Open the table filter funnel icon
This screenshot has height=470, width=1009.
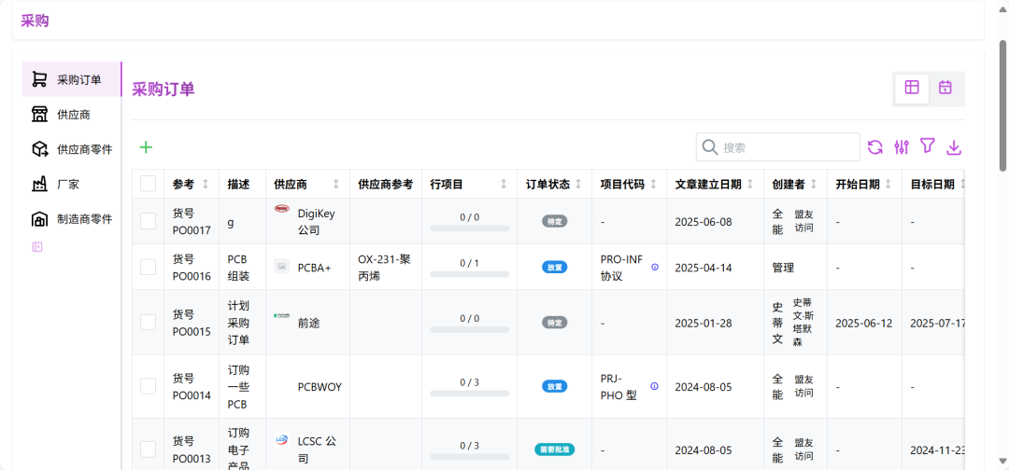click(x=928, y=146)
